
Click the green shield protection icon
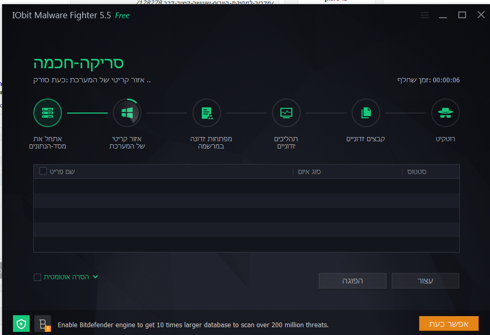click(21, 324)
